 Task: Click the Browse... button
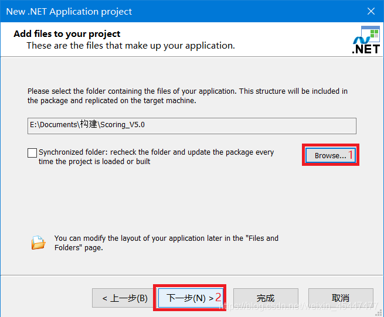[x=331, y=155]
